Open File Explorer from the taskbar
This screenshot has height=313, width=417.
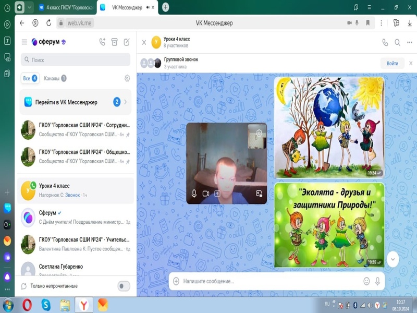click(x=65, y=305)
